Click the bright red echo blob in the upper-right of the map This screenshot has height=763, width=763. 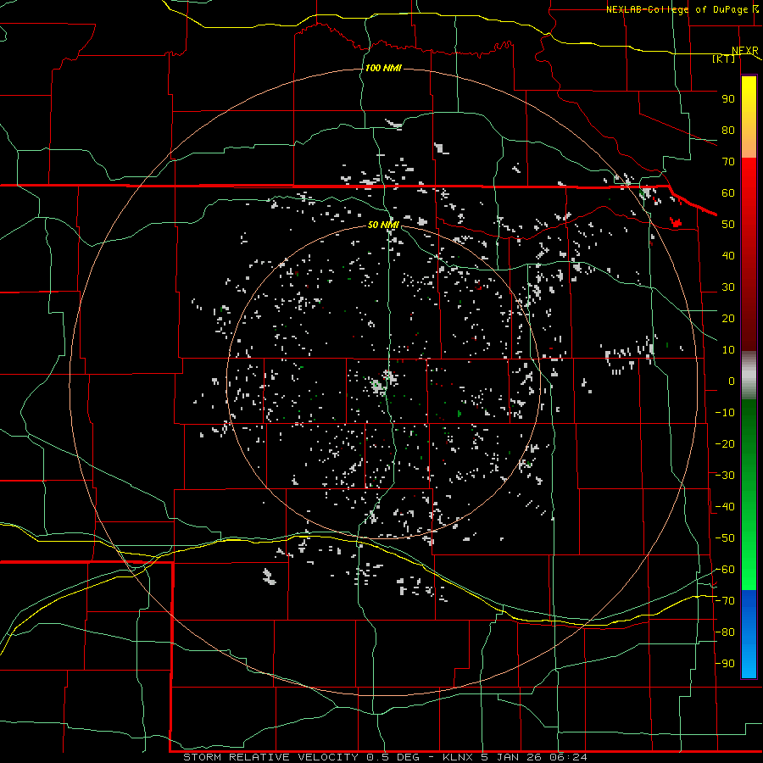pos(676,222)
